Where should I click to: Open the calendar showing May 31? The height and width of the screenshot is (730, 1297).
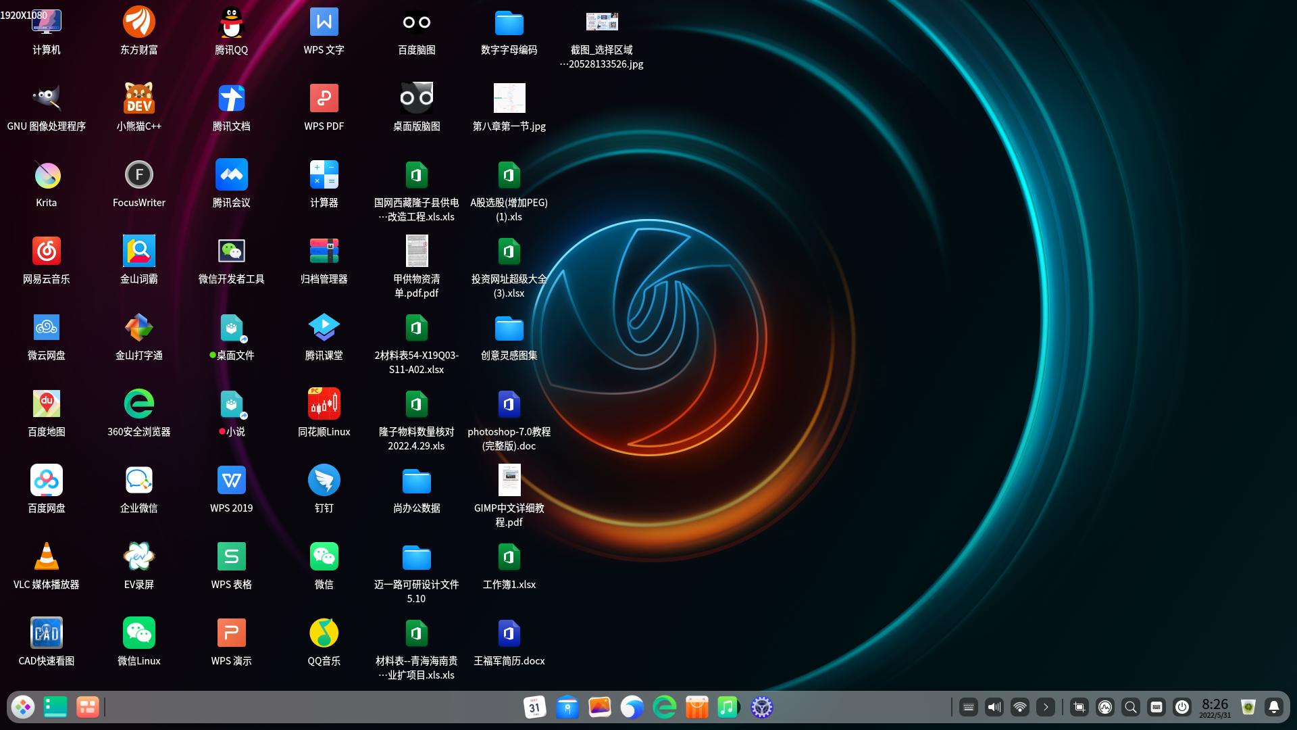point(535,707)
